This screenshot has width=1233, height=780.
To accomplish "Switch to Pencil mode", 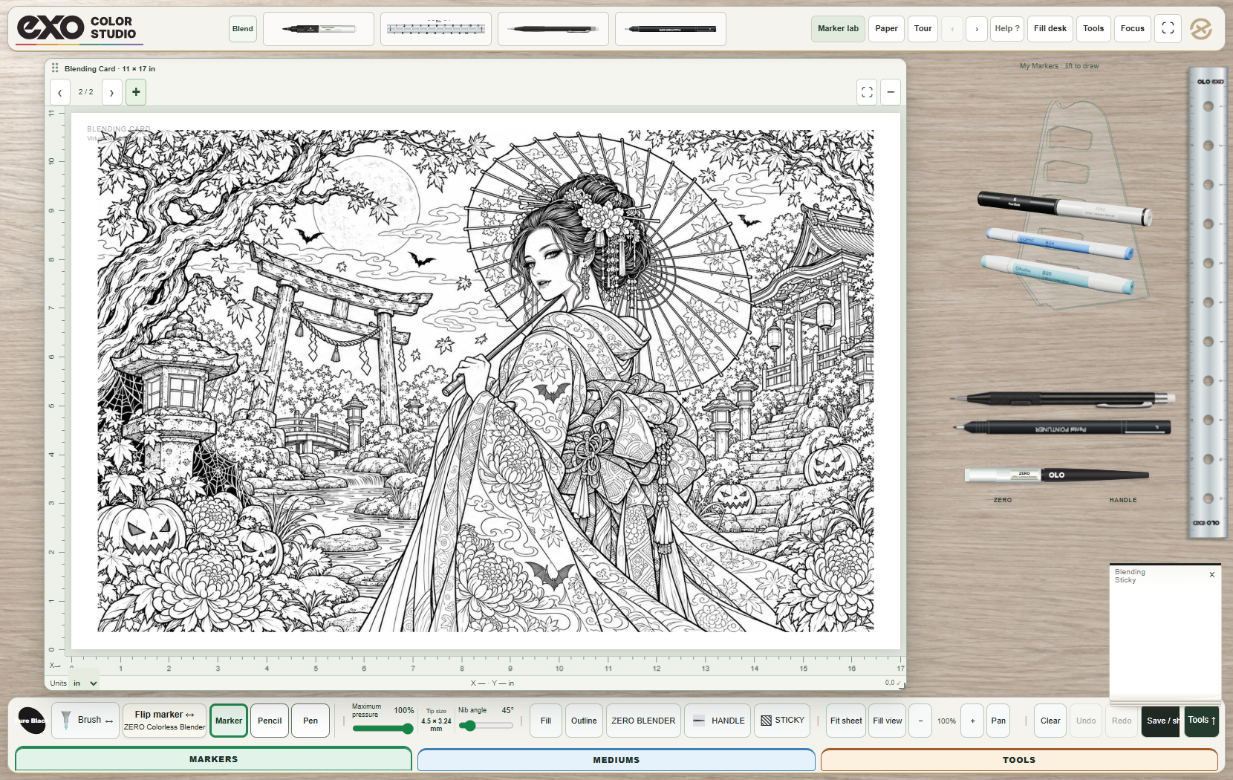I will point(270,721).
